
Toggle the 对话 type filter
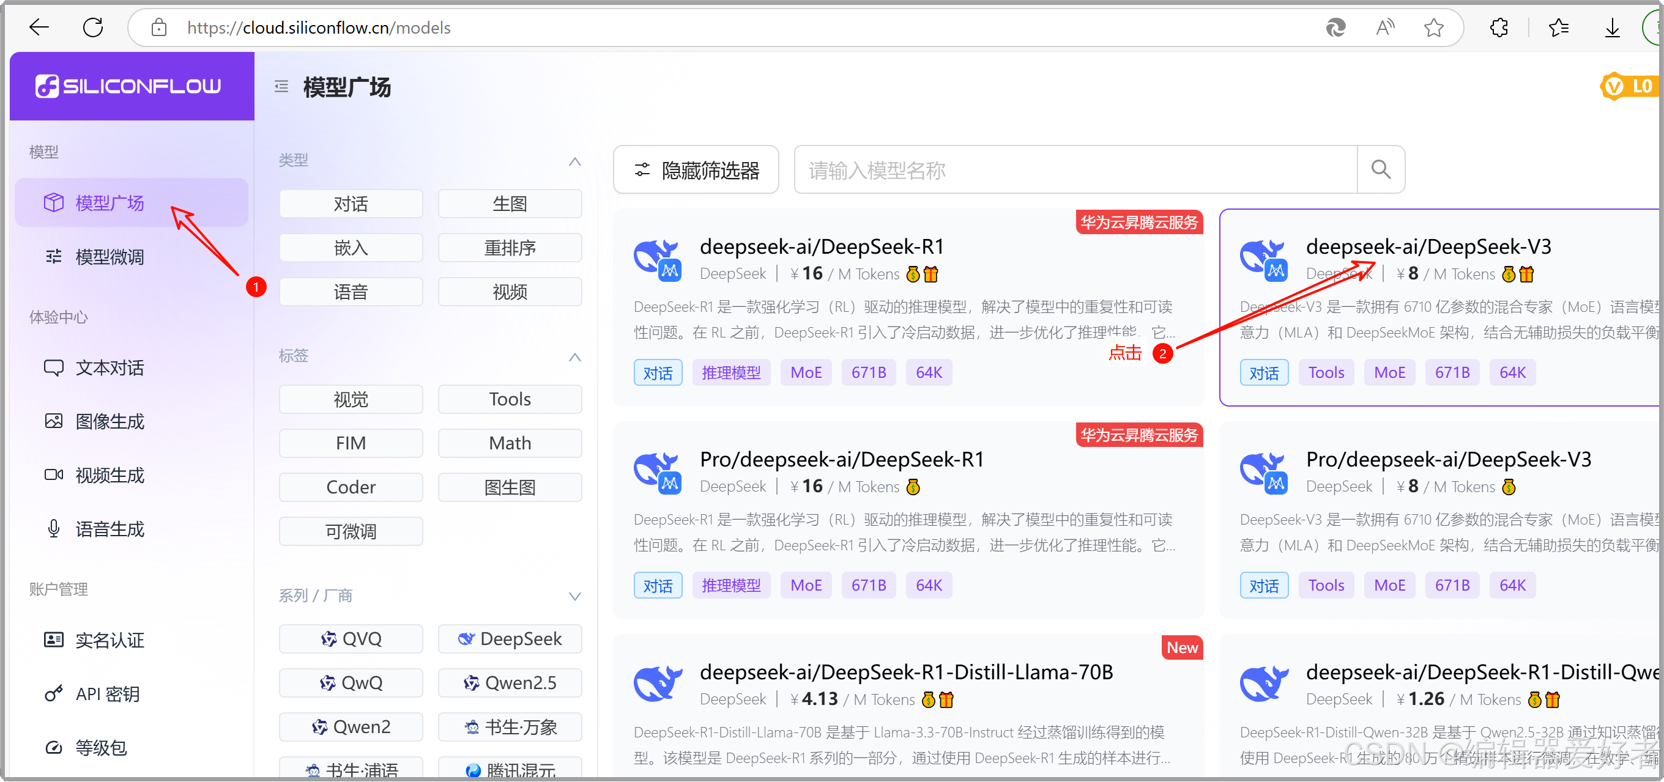pyautogui.click(x=350, y=204)
